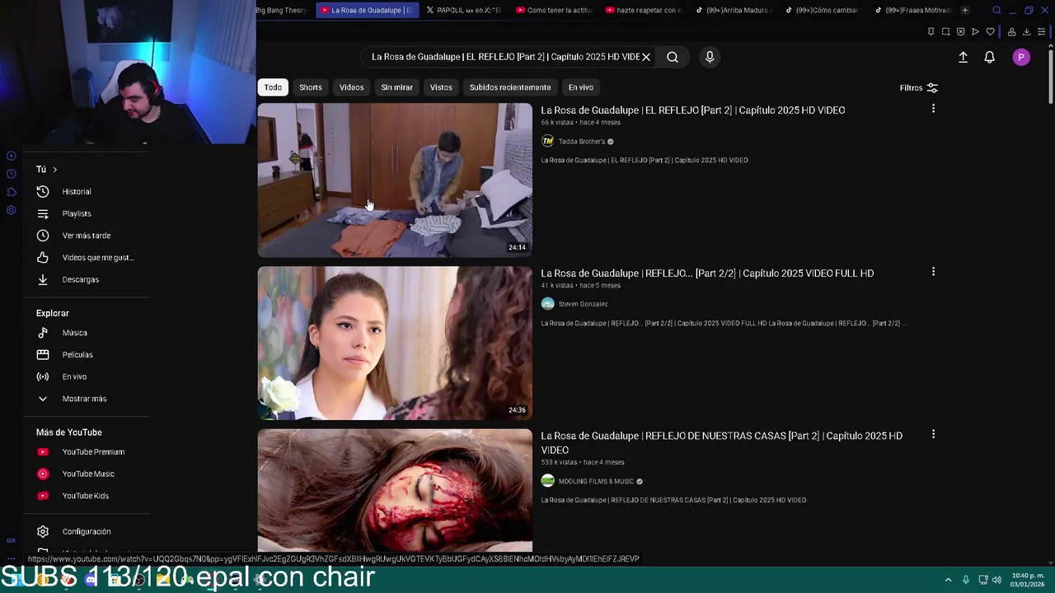Select the Todo filter chip
The height and width of the screenshot is (593, 1055).
[273, 87]
